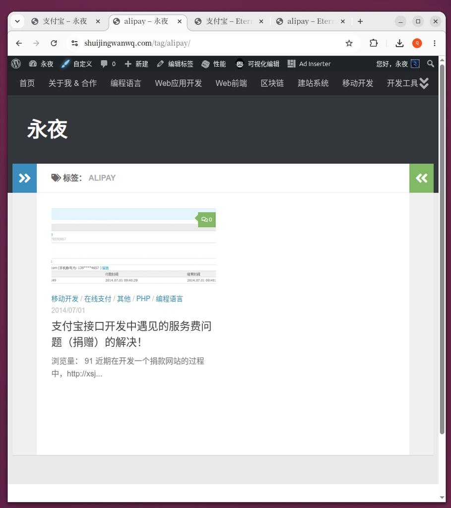Bookmark this page with star icon
The width and height of the screenshot is (451, 508).
pos(349,43)
